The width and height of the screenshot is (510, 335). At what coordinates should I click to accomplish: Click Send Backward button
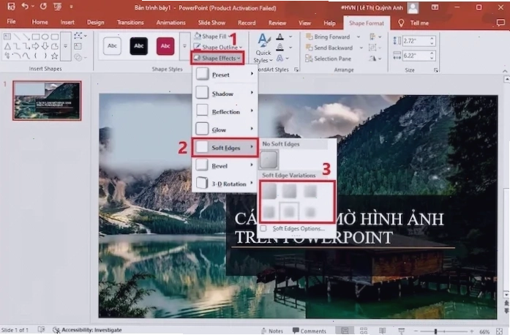[329, 48]
